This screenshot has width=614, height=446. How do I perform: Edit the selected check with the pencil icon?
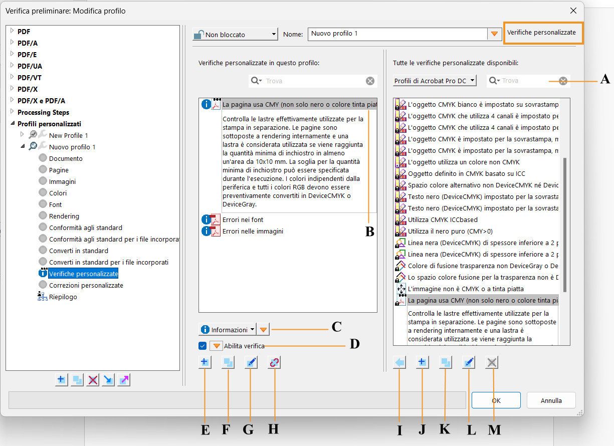click(251, 362)
